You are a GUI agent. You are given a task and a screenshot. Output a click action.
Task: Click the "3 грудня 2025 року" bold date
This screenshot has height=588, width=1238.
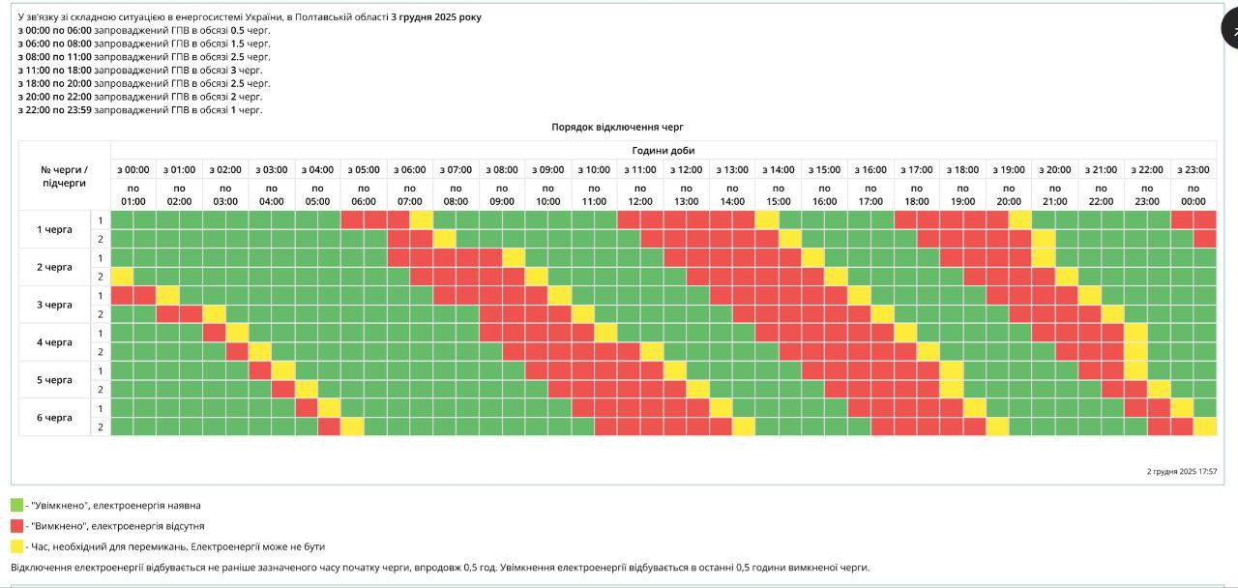(x=436, y=16)
